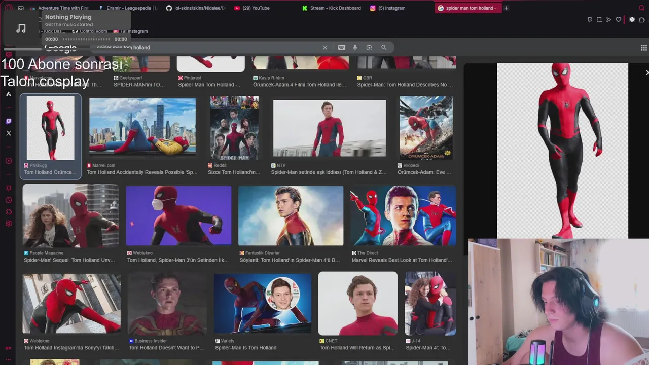649x365 pixels.
Task: Open Kayıp Rıhtım 'Örümcek-Adam 4 Filmi' link
Action: [300, 85]
